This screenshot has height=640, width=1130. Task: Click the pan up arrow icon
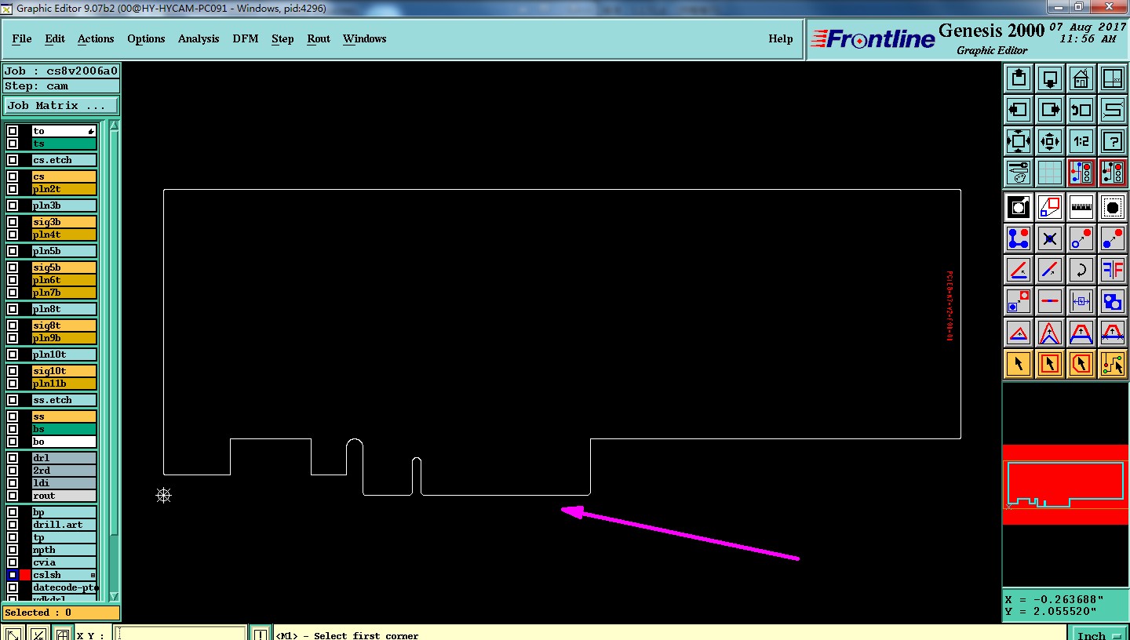[1019, 78]
